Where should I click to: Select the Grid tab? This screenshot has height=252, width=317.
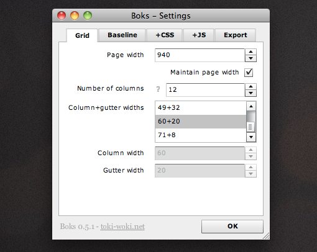coord(82,35)
